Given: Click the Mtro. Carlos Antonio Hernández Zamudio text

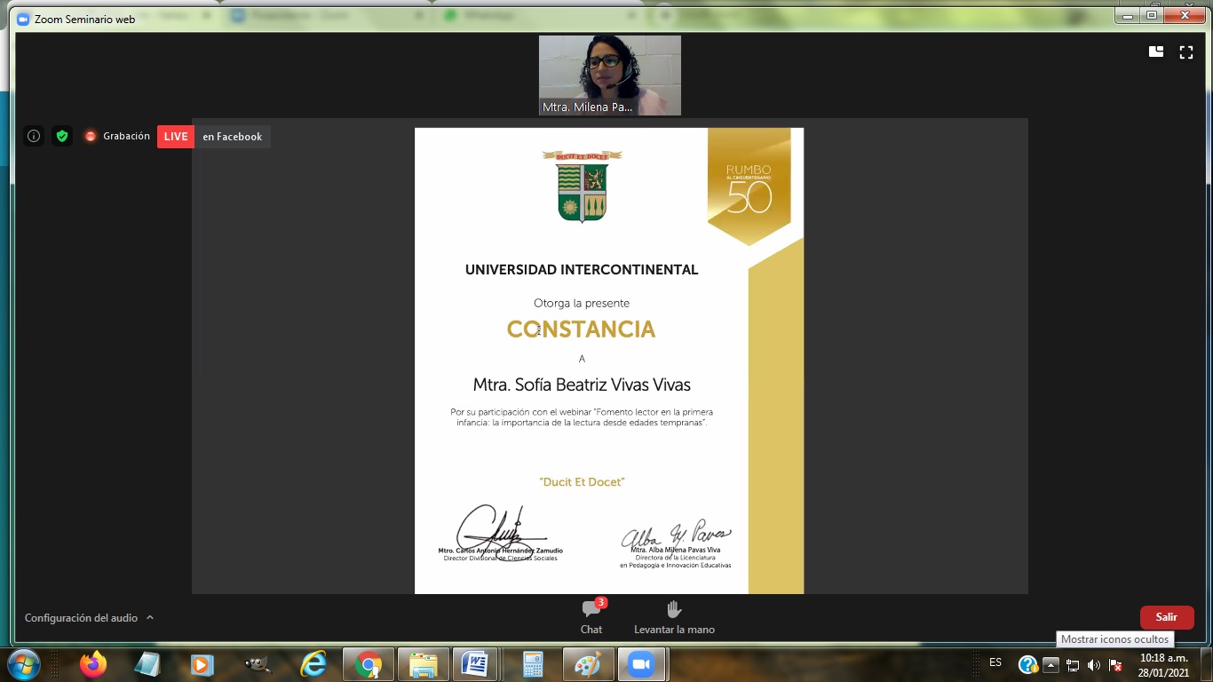Looking at the screenshot, I should pos(501,551).
